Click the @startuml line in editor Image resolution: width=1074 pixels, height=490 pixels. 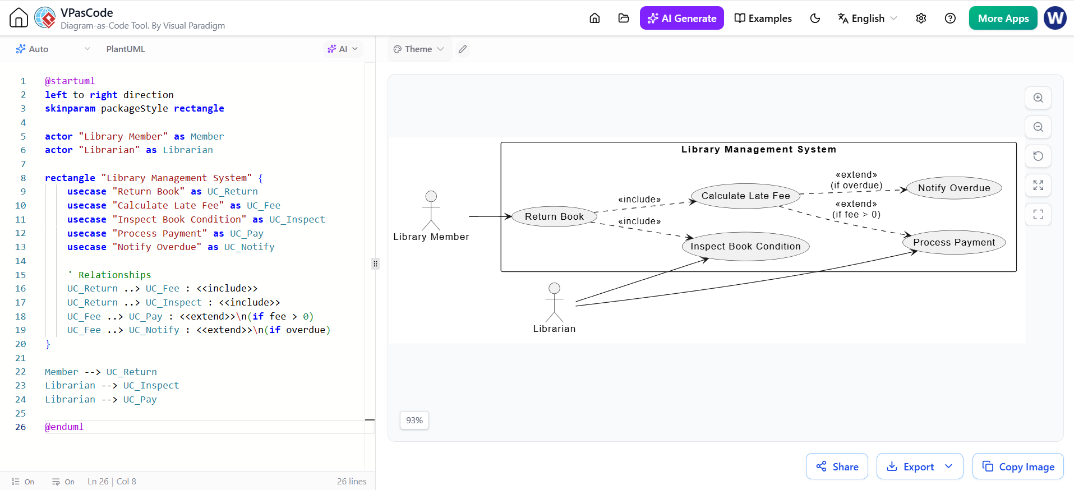(70, 81)
